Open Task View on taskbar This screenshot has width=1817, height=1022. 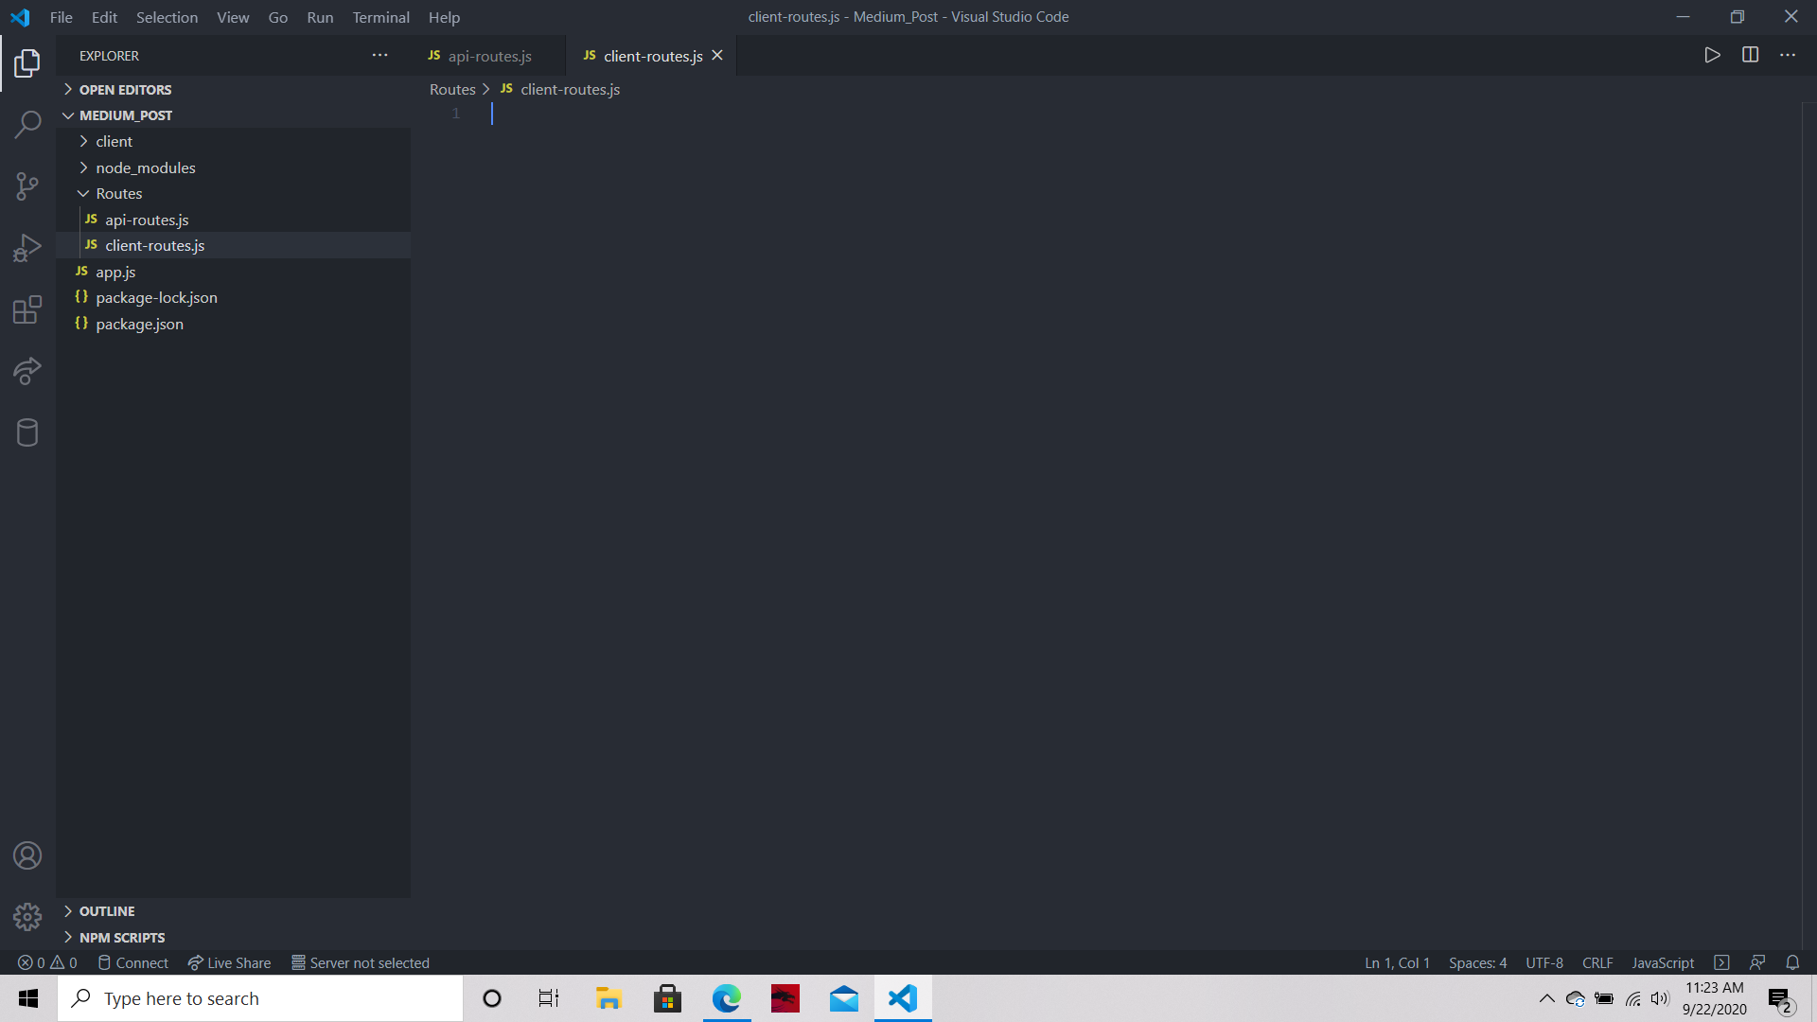pyautogui.click(x=549, y=998)
